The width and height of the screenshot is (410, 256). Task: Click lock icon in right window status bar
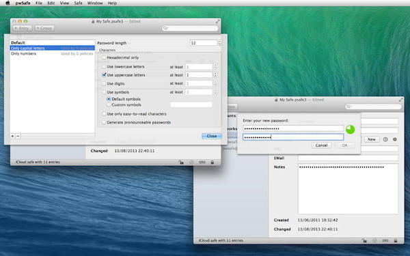tap(396, 240)
